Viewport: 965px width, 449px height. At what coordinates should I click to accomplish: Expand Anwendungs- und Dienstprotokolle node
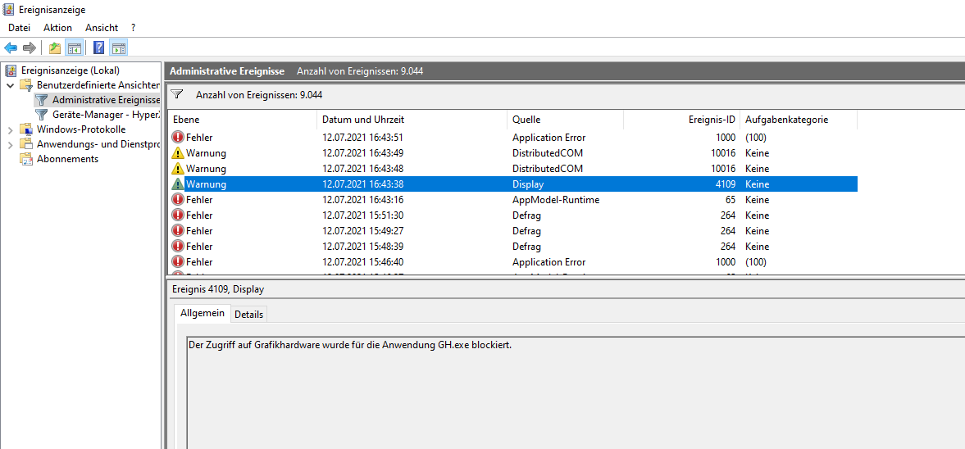click(x=11, y=144)
